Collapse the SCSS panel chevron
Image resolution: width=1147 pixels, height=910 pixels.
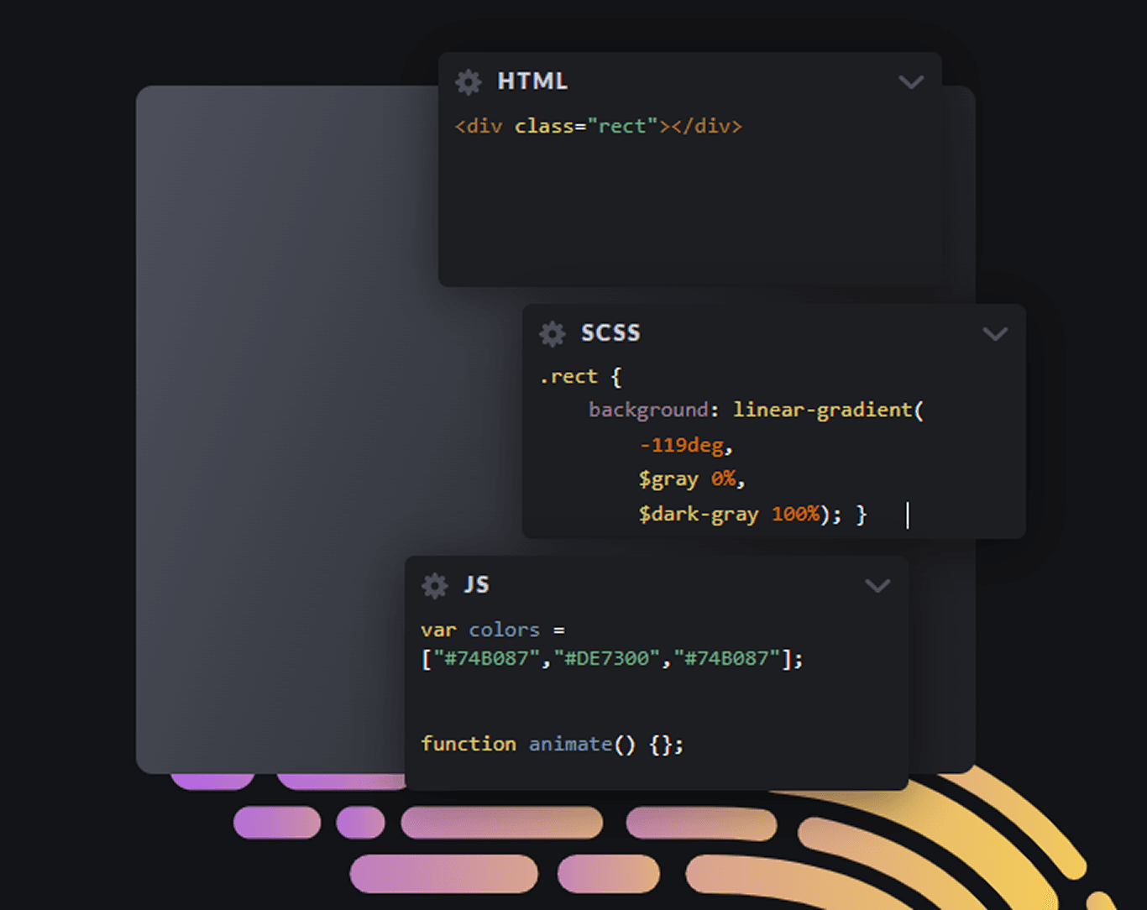coord(995,334)
